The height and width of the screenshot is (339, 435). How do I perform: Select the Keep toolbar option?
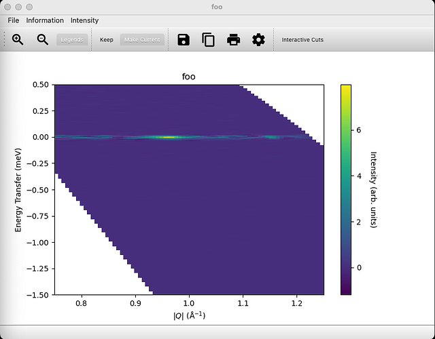point(107,39)
